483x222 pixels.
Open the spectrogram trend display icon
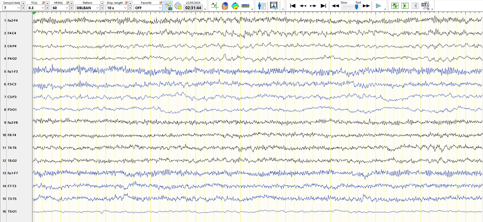245,6
